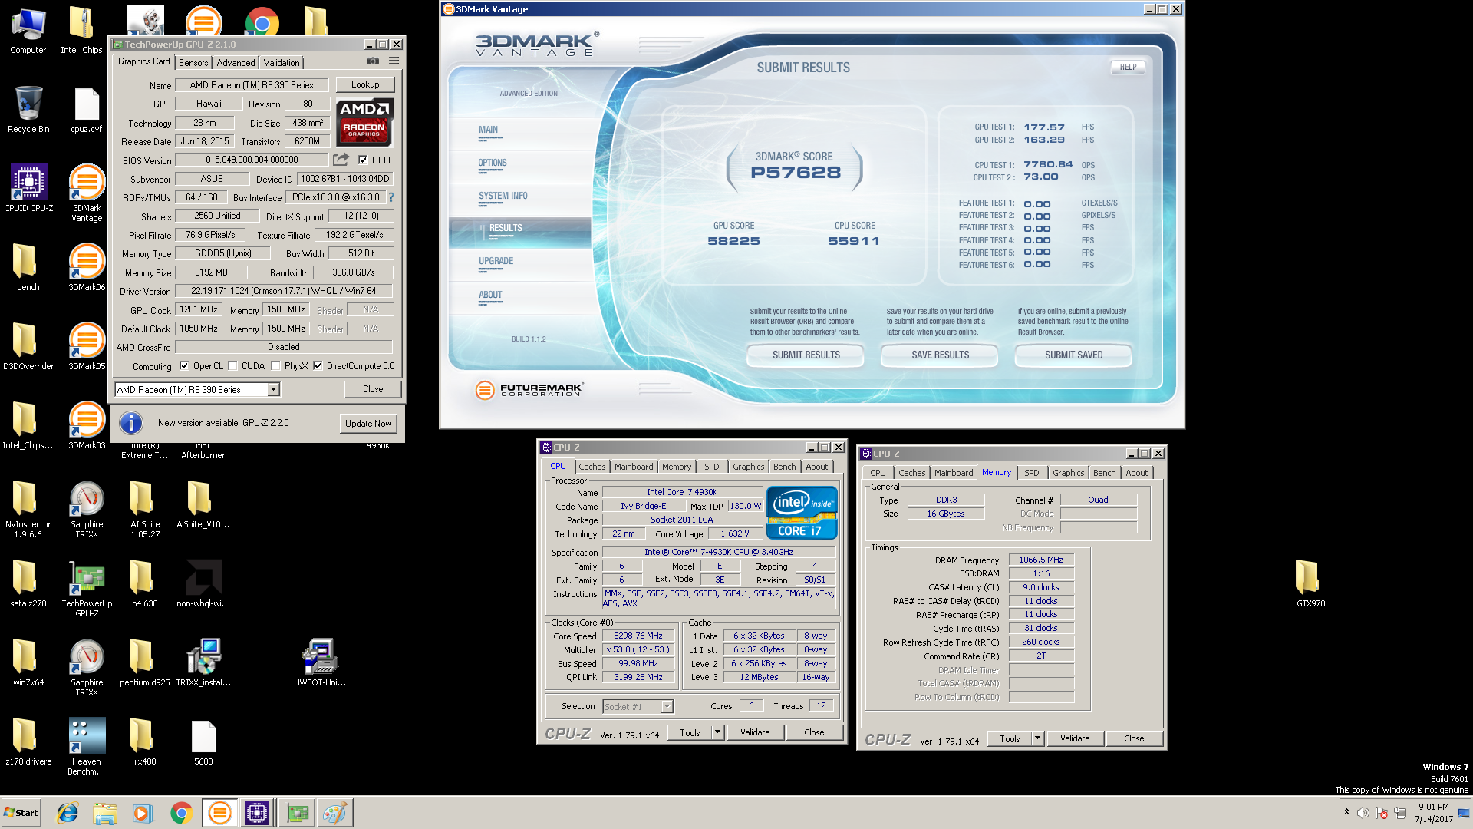Screen dimensions: 1473x829
Task: Click Validate in the CPU-Z CPU window
Action: click(755, 732)
